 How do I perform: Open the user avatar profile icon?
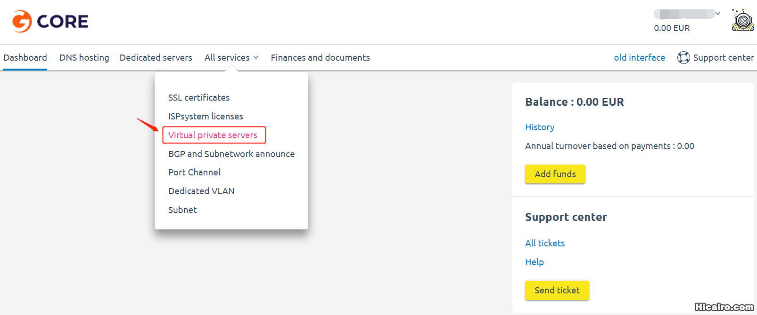pyautogui.click(x=742, y=21)
